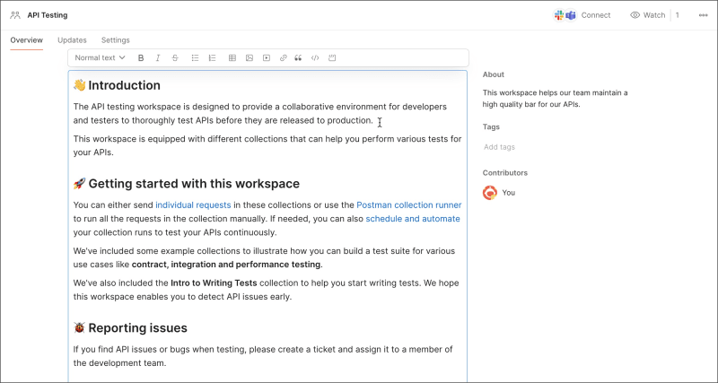
Task: Open the Normal text style dropdown
Action: [x=100, y=58]
